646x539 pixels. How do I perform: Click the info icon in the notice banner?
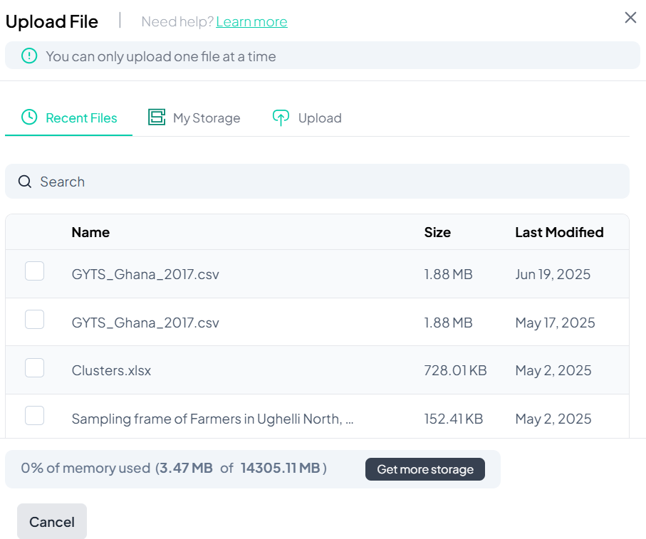29,56
